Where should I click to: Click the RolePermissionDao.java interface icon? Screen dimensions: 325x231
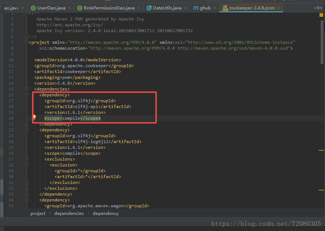pyautogui.click(x=79, y=8)
